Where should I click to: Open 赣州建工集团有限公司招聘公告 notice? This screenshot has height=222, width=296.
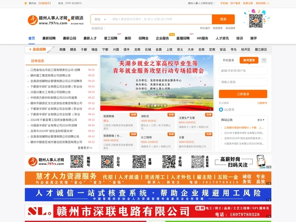[51, 75]
